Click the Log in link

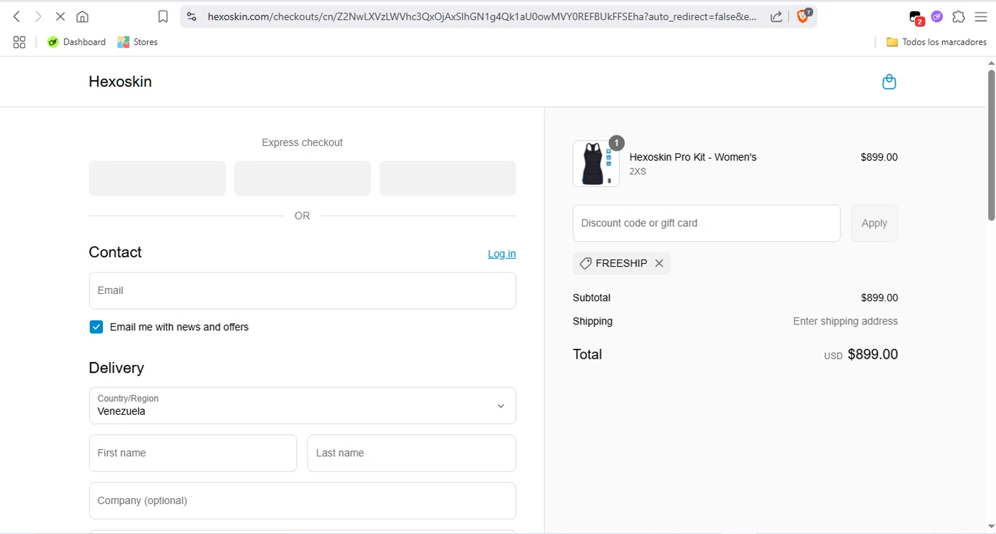click(x=501, y=253)
